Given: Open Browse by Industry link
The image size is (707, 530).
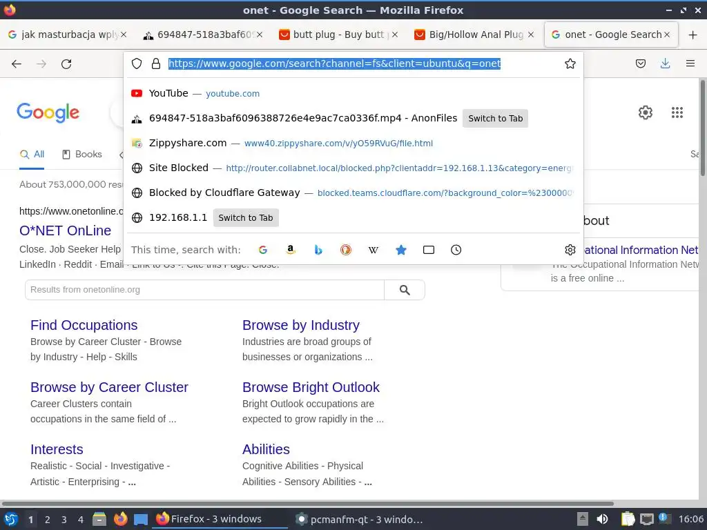Looking at the screenshot, I should coord(301,325).
